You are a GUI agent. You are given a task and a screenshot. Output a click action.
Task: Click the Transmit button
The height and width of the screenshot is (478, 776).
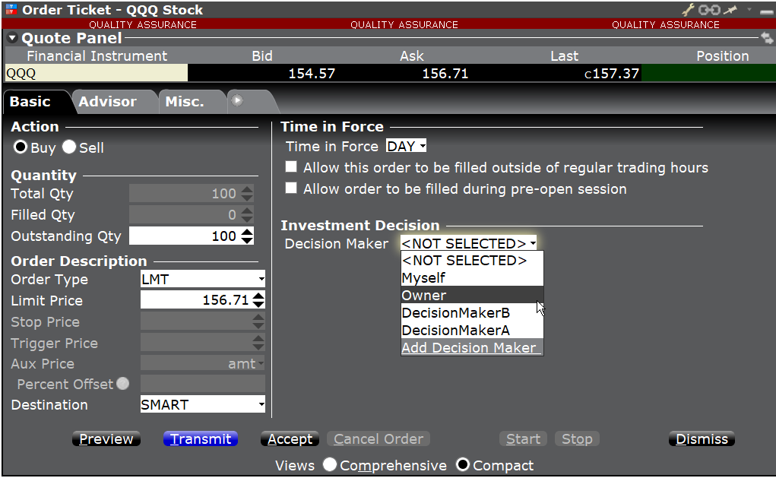point(201,439)
